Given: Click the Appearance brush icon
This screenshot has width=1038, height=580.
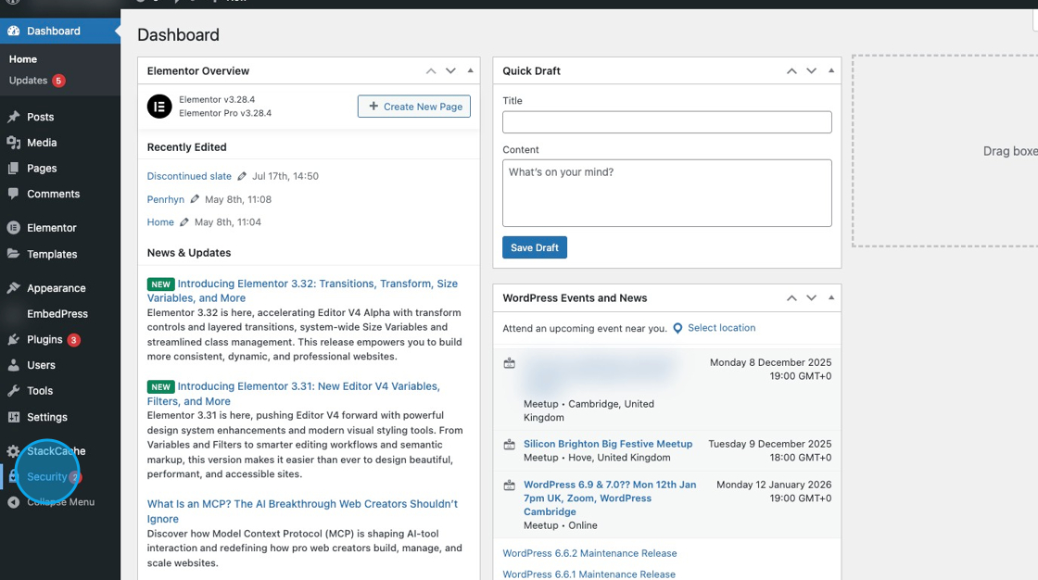Looking at the screenshot, I should coord(13,288).
